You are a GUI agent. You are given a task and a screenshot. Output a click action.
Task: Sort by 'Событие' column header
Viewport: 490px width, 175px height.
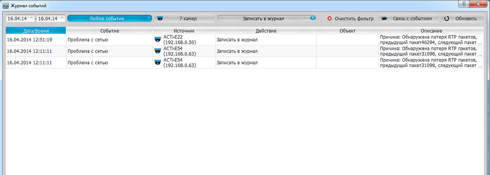[110, 31]
